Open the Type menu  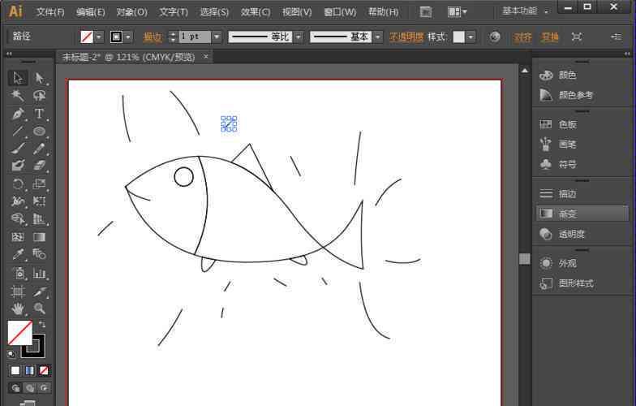[174, 12]
